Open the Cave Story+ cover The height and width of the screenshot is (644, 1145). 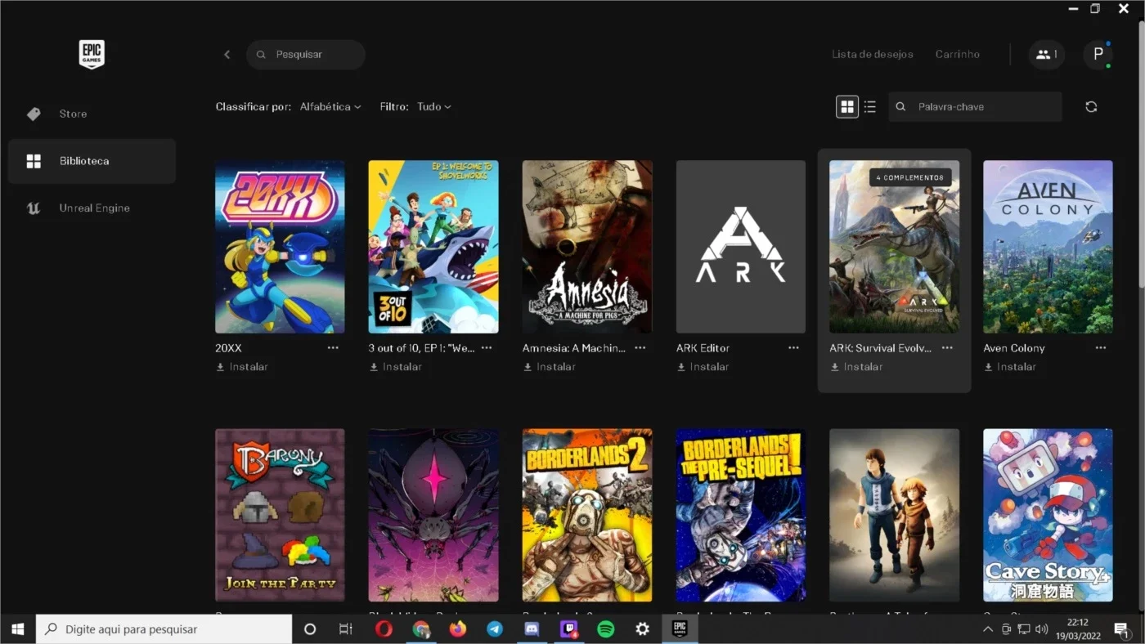point(1048,516)
